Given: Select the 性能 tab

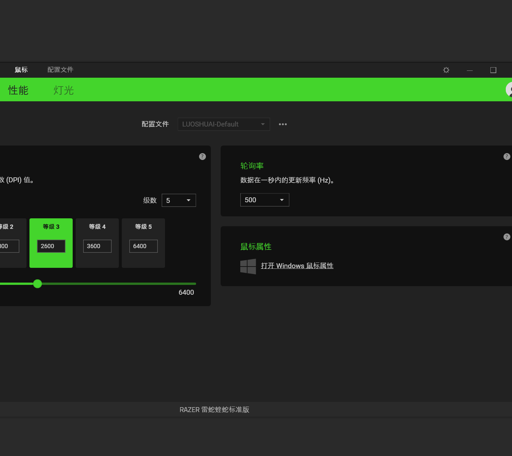Looking at the screenshot, I should pyautogui.click(x=18, y=90).
